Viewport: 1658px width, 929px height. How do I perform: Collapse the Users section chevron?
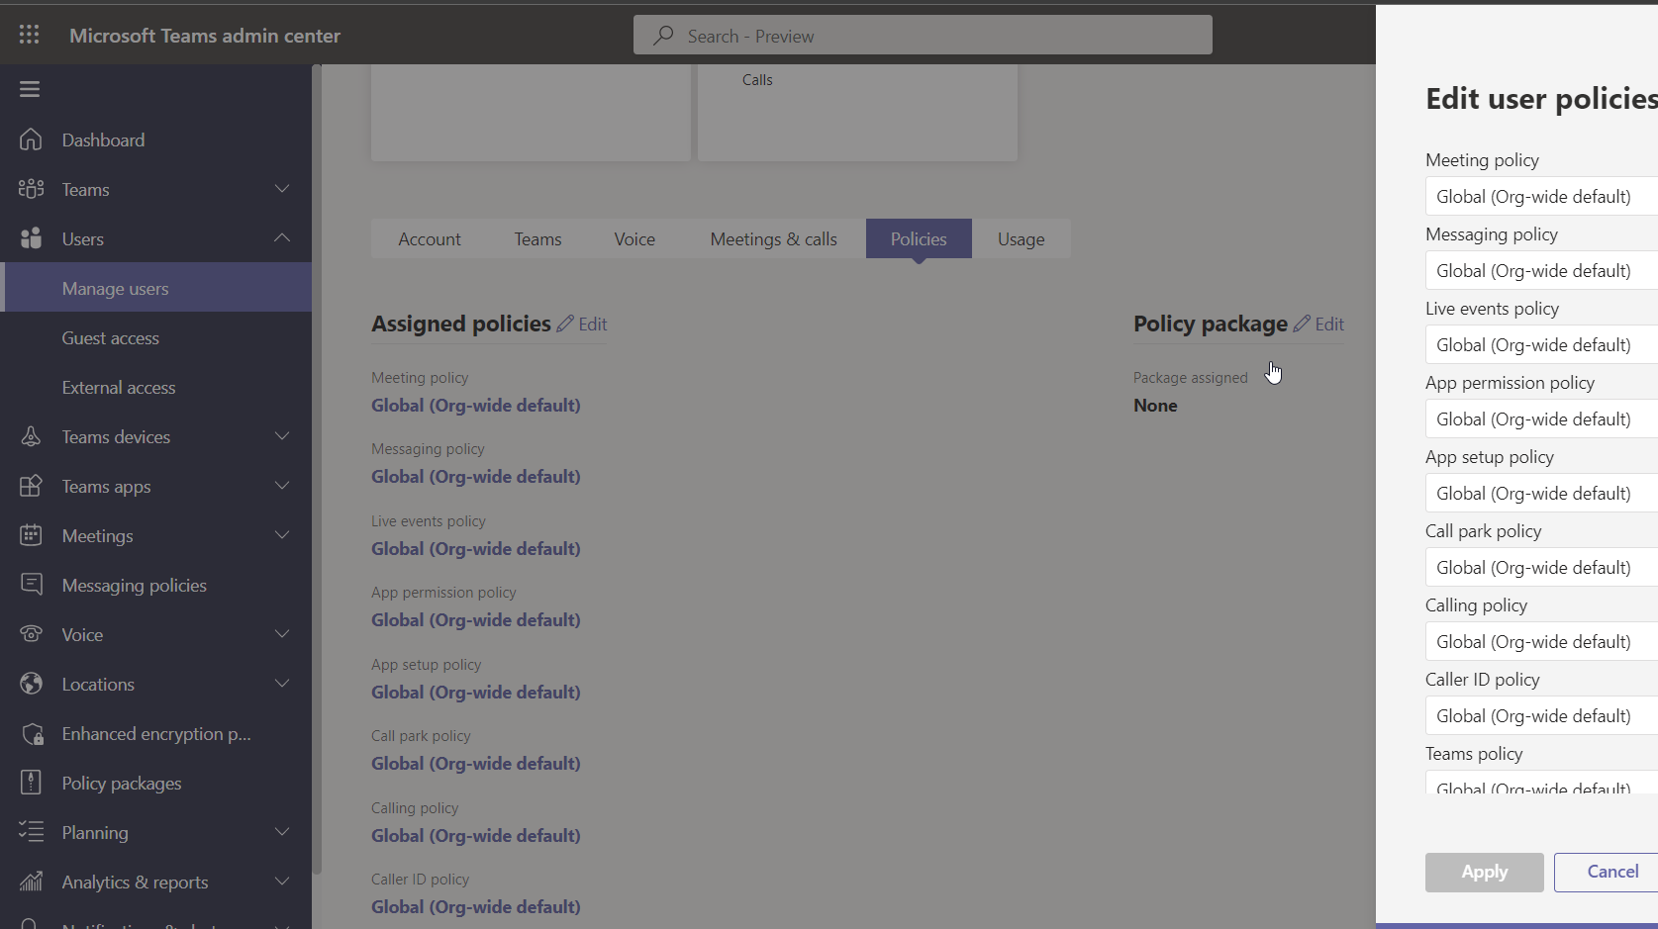282,238
